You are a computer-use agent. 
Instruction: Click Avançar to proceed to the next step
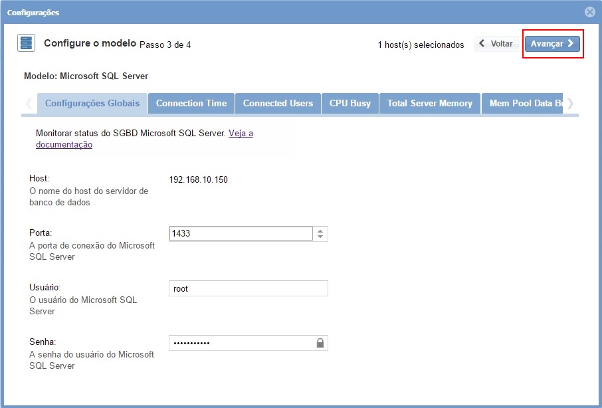tap(552, 44)
